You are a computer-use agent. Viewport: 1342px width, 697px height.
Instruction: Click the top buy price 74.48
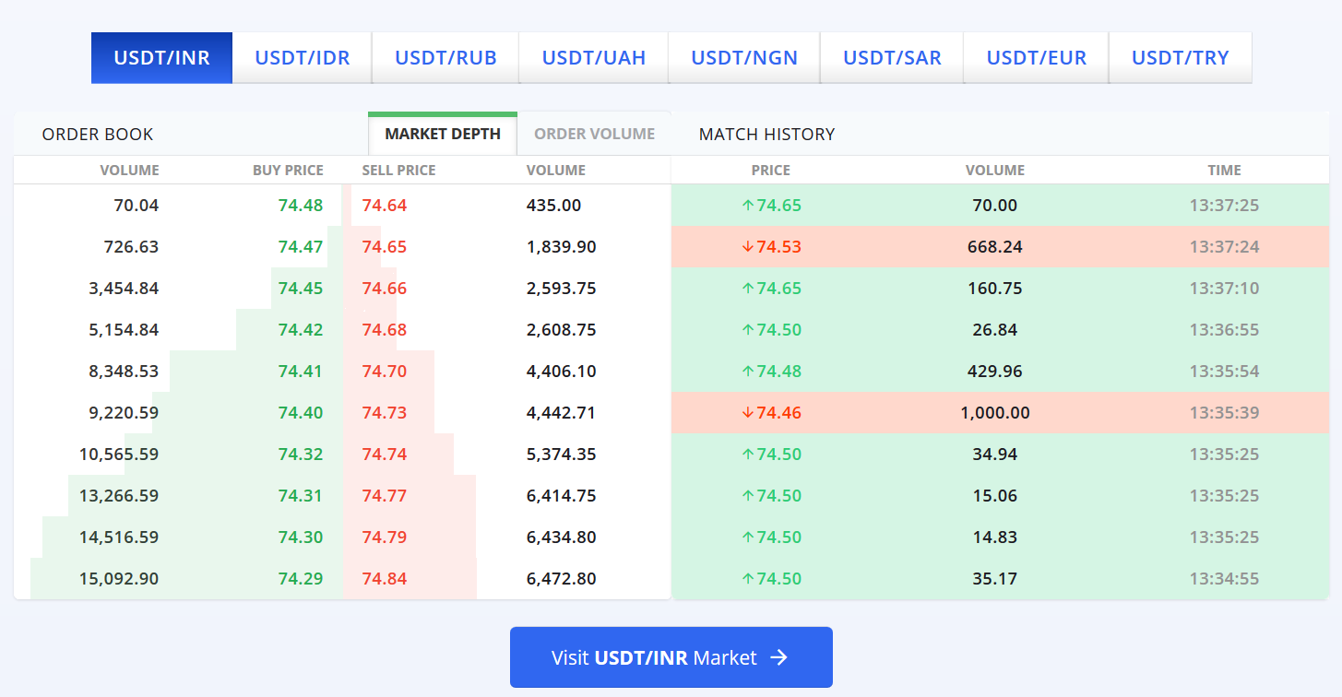click(x=301, y=206)
